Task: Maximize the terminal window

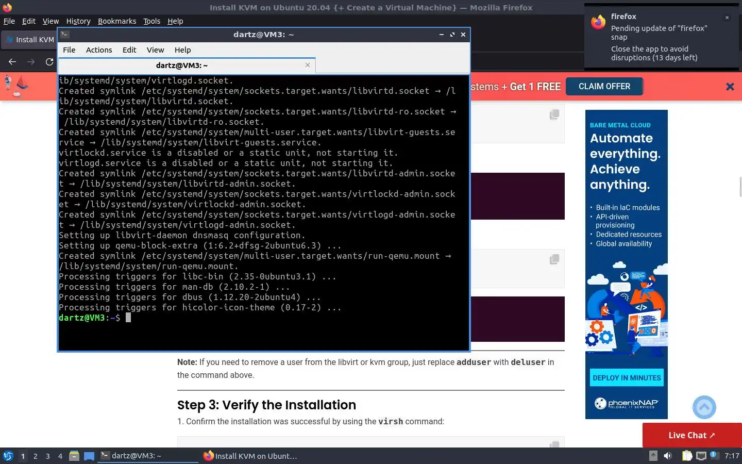Action: tap(452, 35)
